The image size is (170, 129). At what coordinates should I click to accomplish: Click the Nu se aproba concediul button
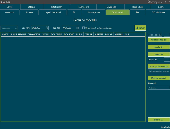click(159, 66)
